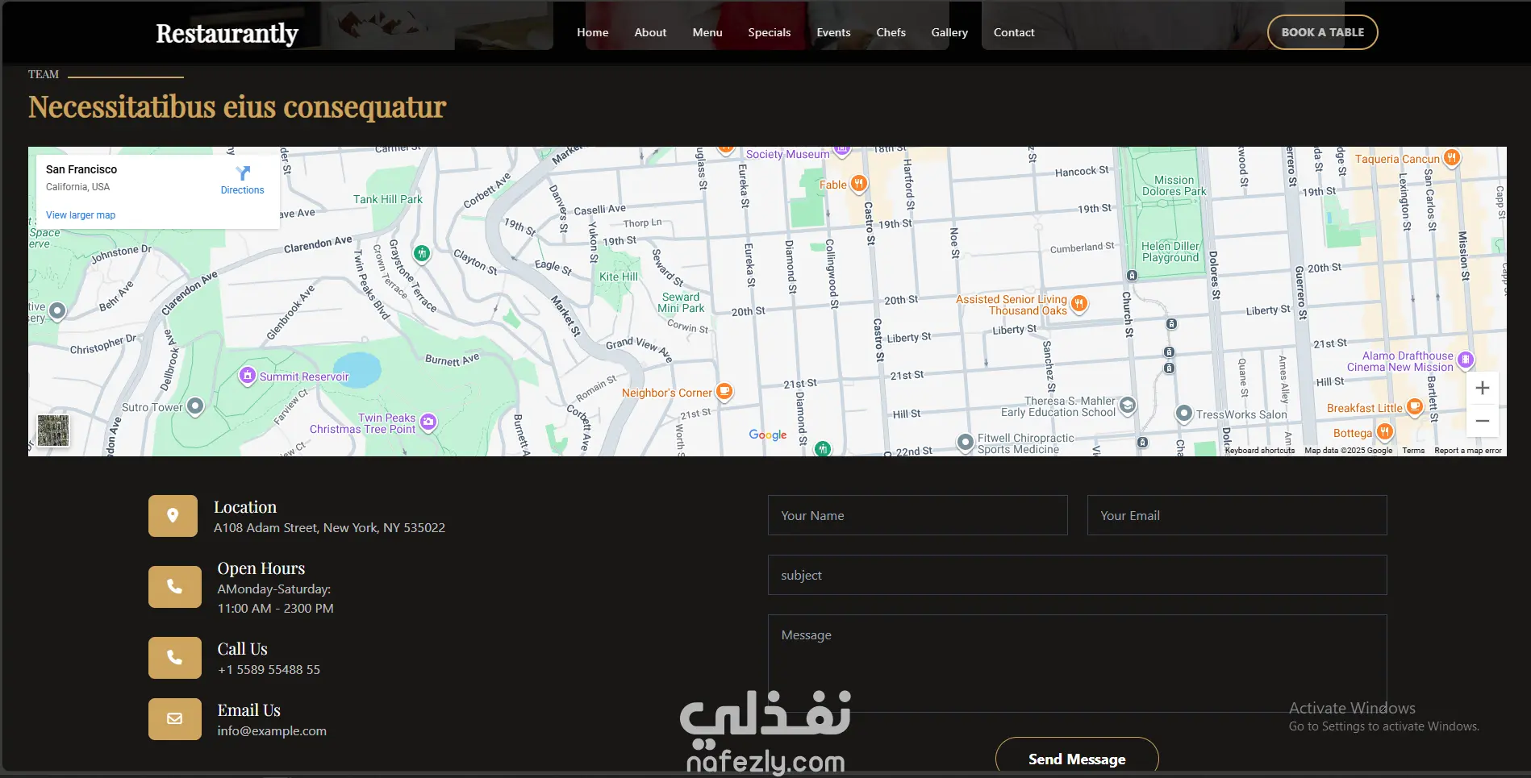Click the info@example.com email text
1531x778 pixels.
272,731
